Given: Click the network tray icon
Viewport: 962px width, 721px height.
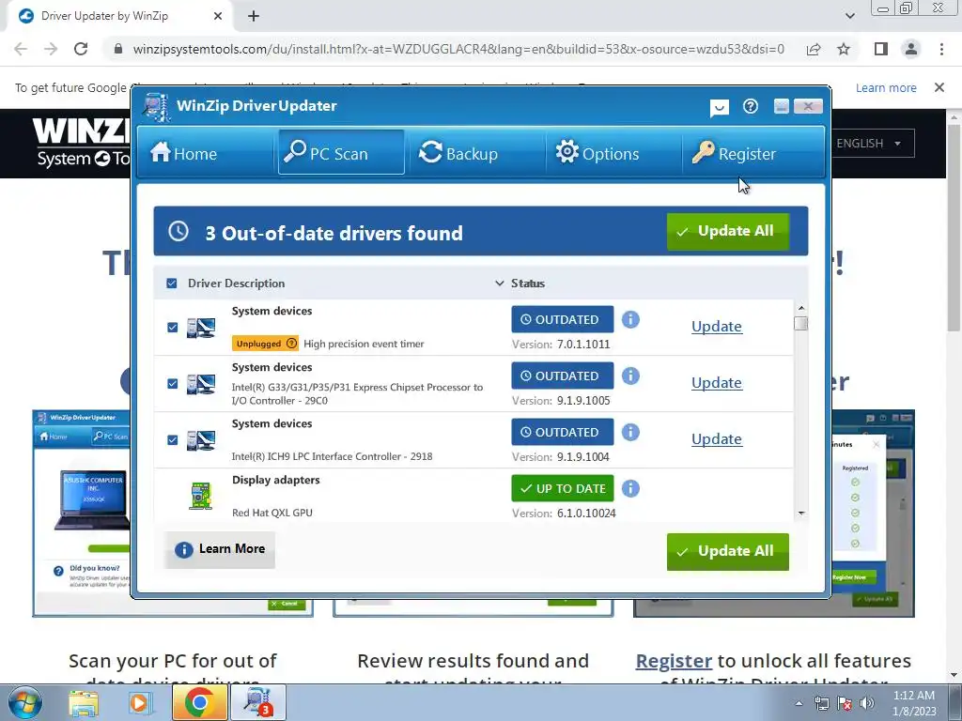Looking at the screenshot, I should (x=821, y=703).
